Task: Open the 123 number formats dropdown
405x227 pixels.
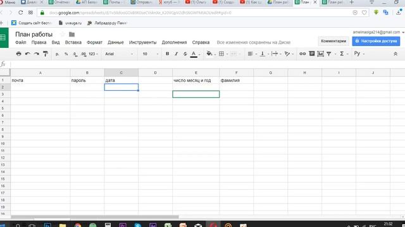Action: pos(93,54)
